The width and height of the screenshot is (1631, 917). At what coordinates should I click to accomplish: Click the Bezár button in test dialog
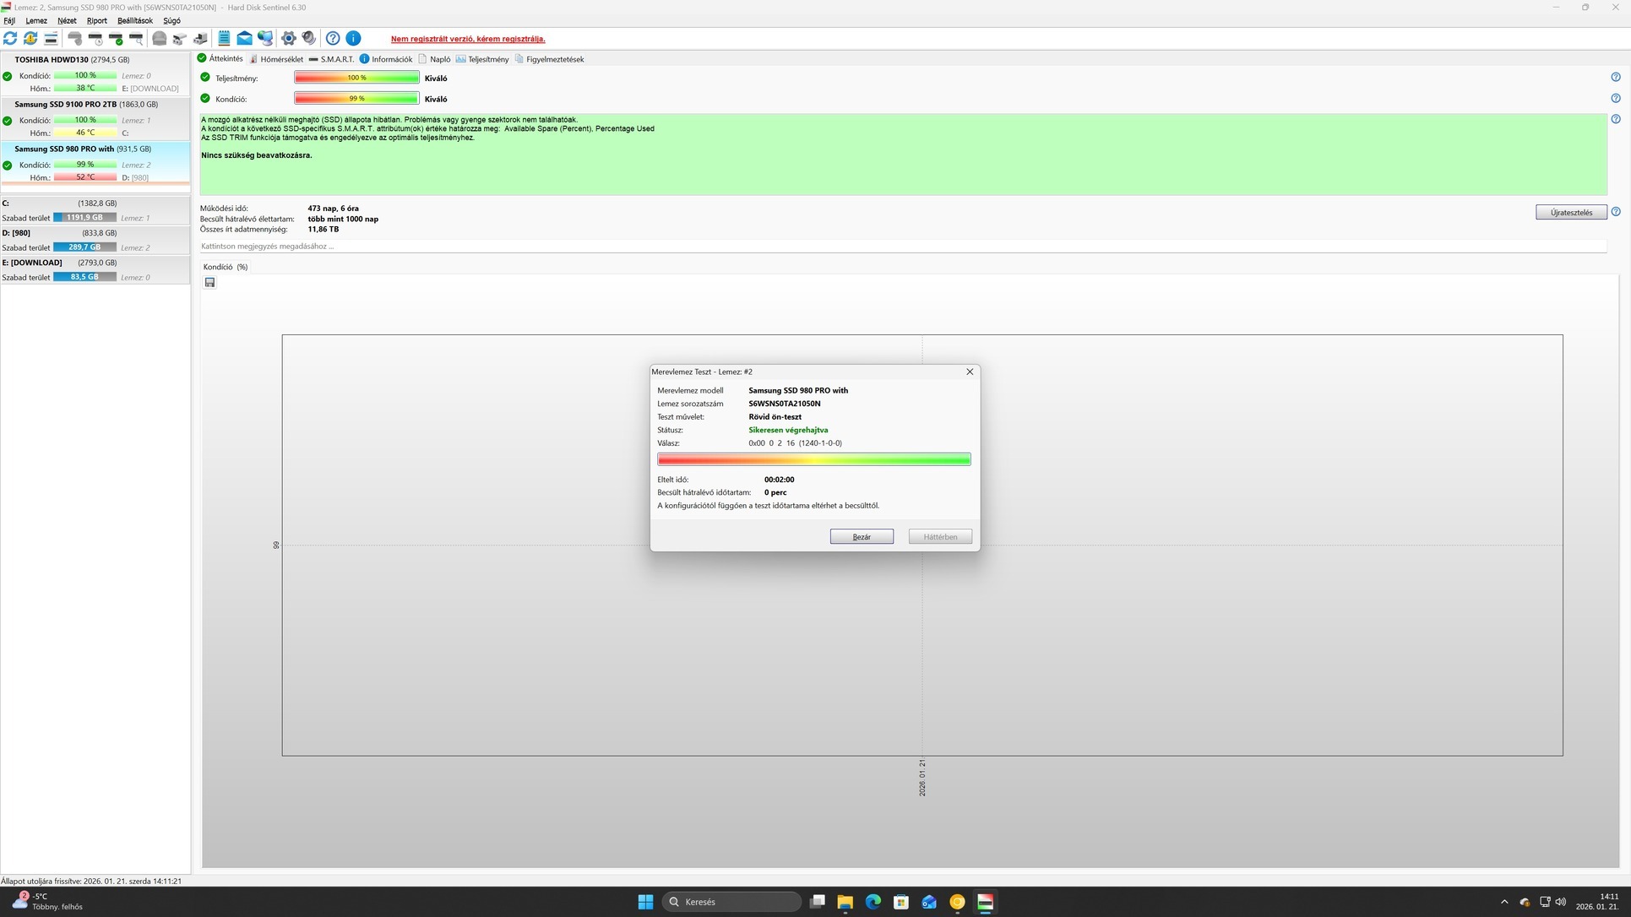tap(861, 537)
